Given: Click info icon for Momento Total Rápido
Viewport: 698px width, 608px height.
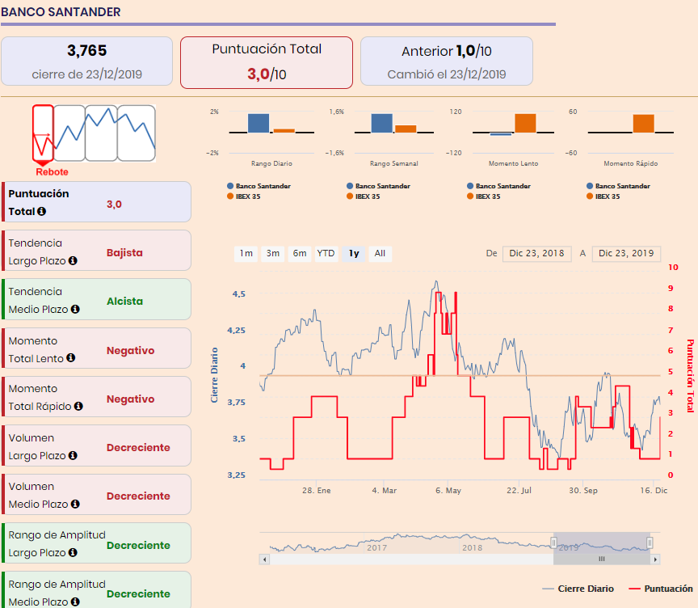Looking at the screenshot, I should pyautogui.click(x=78, y=406).
